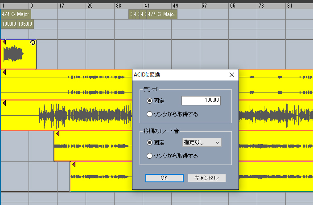Click measure 17 on the timeline ruler

click(61, 6)
